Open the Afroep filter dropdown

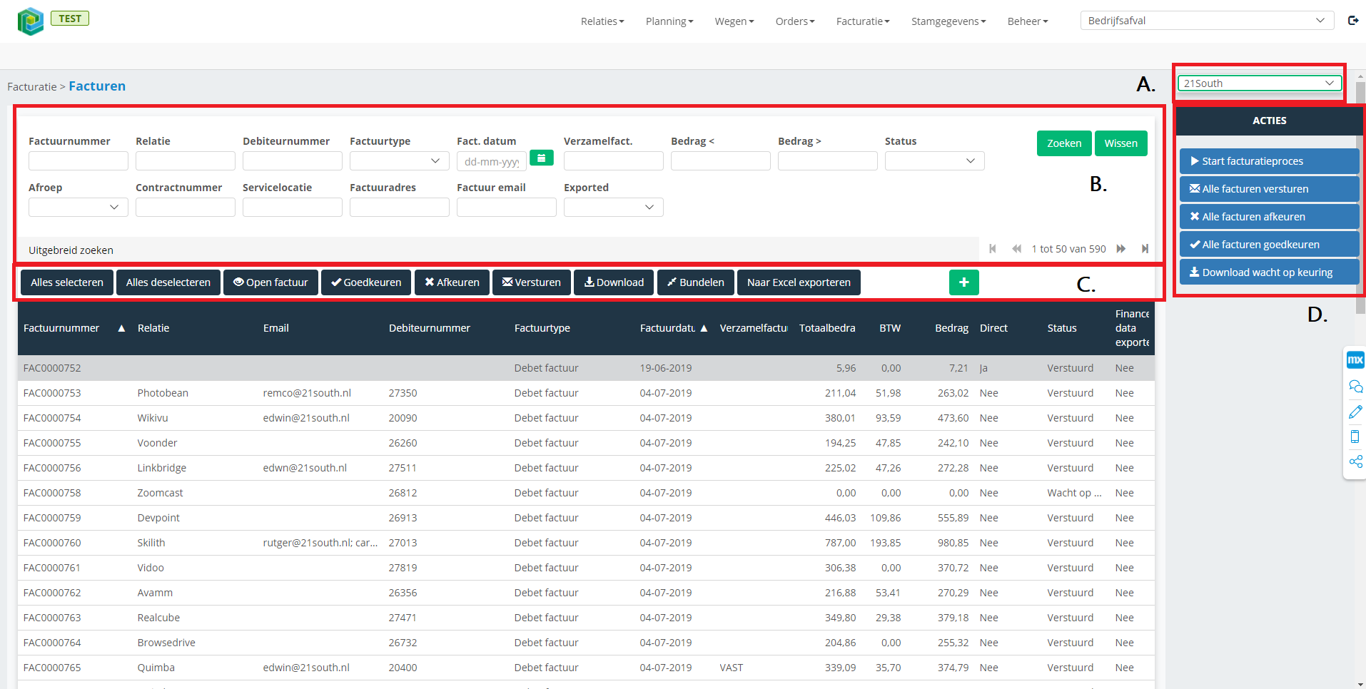(78, 208)
